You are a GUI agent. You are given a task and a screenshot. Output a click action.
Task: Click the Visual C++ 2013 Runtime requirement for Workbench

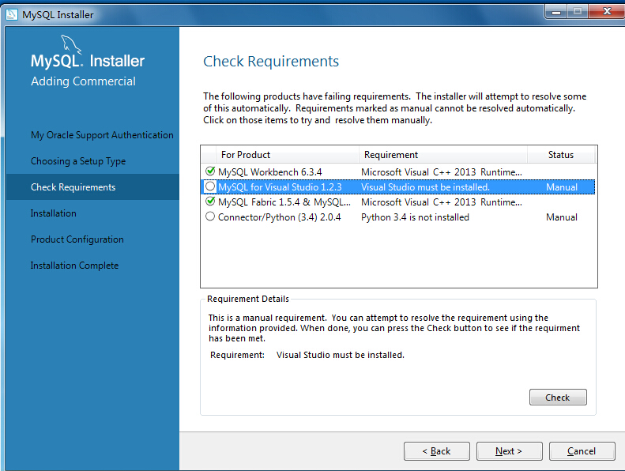pyautogui.click(x=441, y=172)
